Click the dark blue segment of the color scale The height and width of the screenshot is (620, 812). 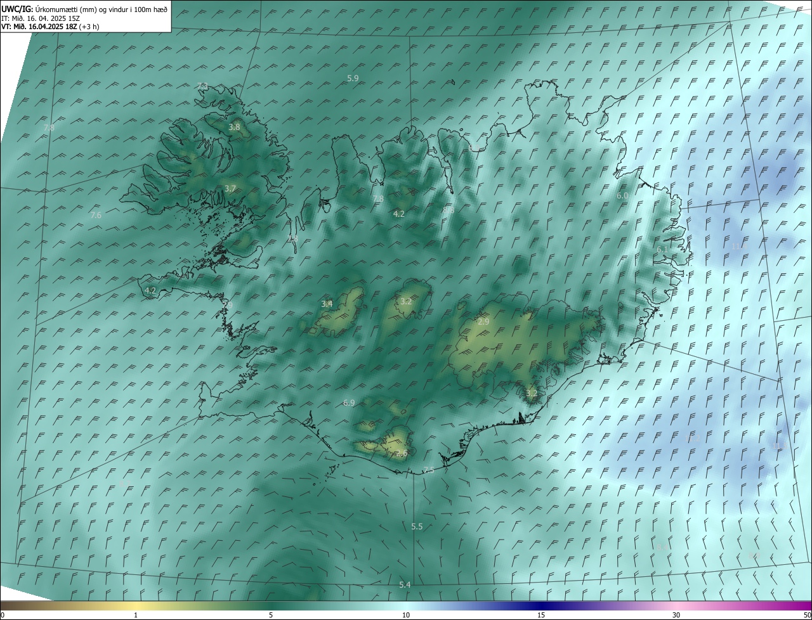[541, 606]
